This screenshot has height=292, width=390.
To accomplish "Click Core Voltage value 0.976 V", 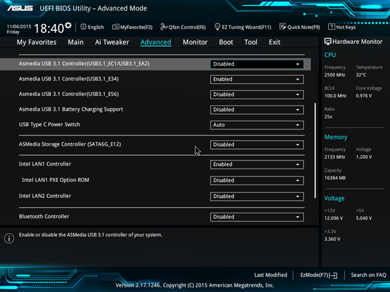I will click(x=364, y=95).
